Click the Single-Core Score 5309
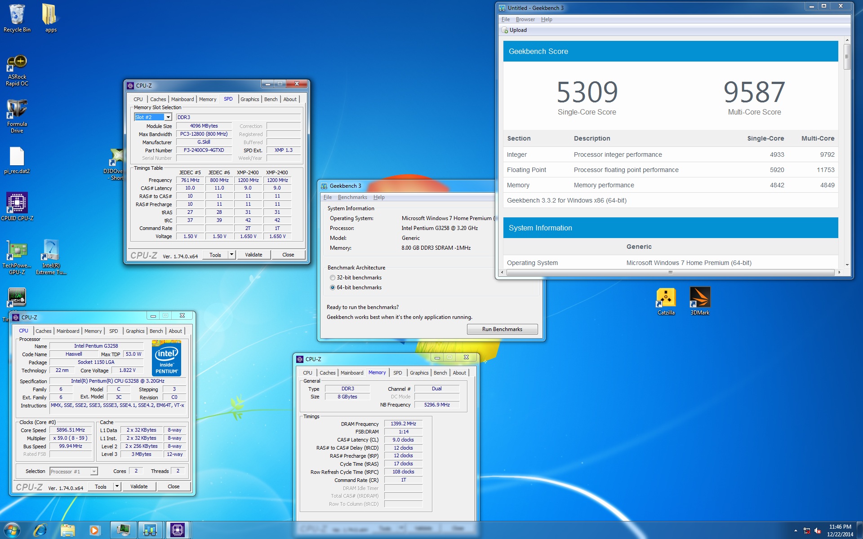863x539 pixels. (x=587, y=92)
